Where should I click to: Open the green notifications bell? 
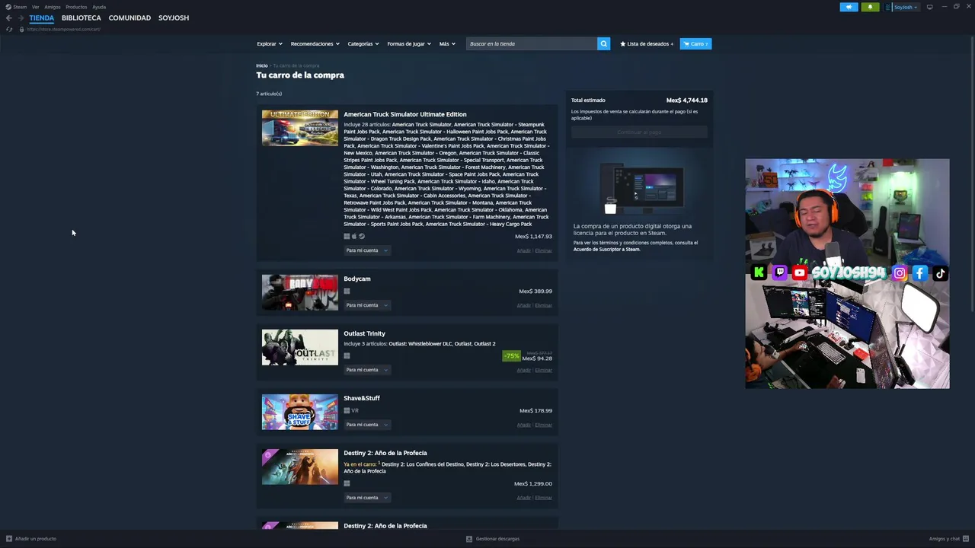tap(870, 7)
